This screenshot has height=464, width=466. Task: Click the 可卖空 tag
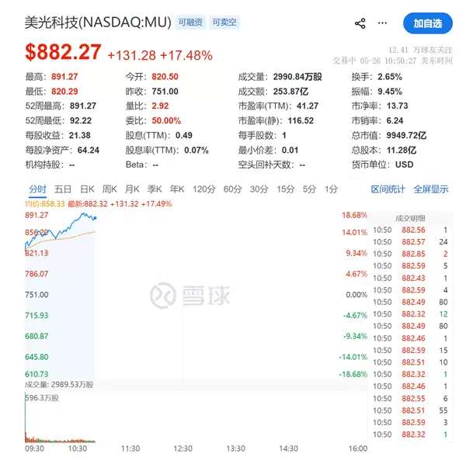pos(224,23)
